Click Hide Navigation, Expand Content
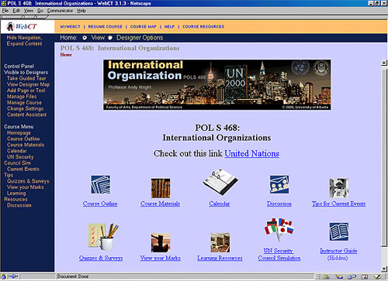The height and width of the screenshot is (281, 388). (24, 41)
